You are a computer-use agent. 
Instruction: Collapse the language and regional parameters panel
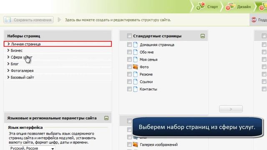click(106, 118)
